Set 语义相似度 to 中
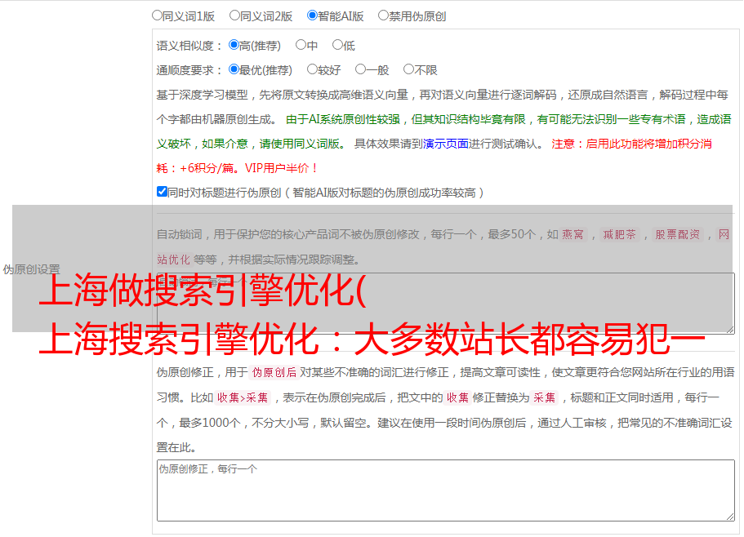 coord(301,45)
